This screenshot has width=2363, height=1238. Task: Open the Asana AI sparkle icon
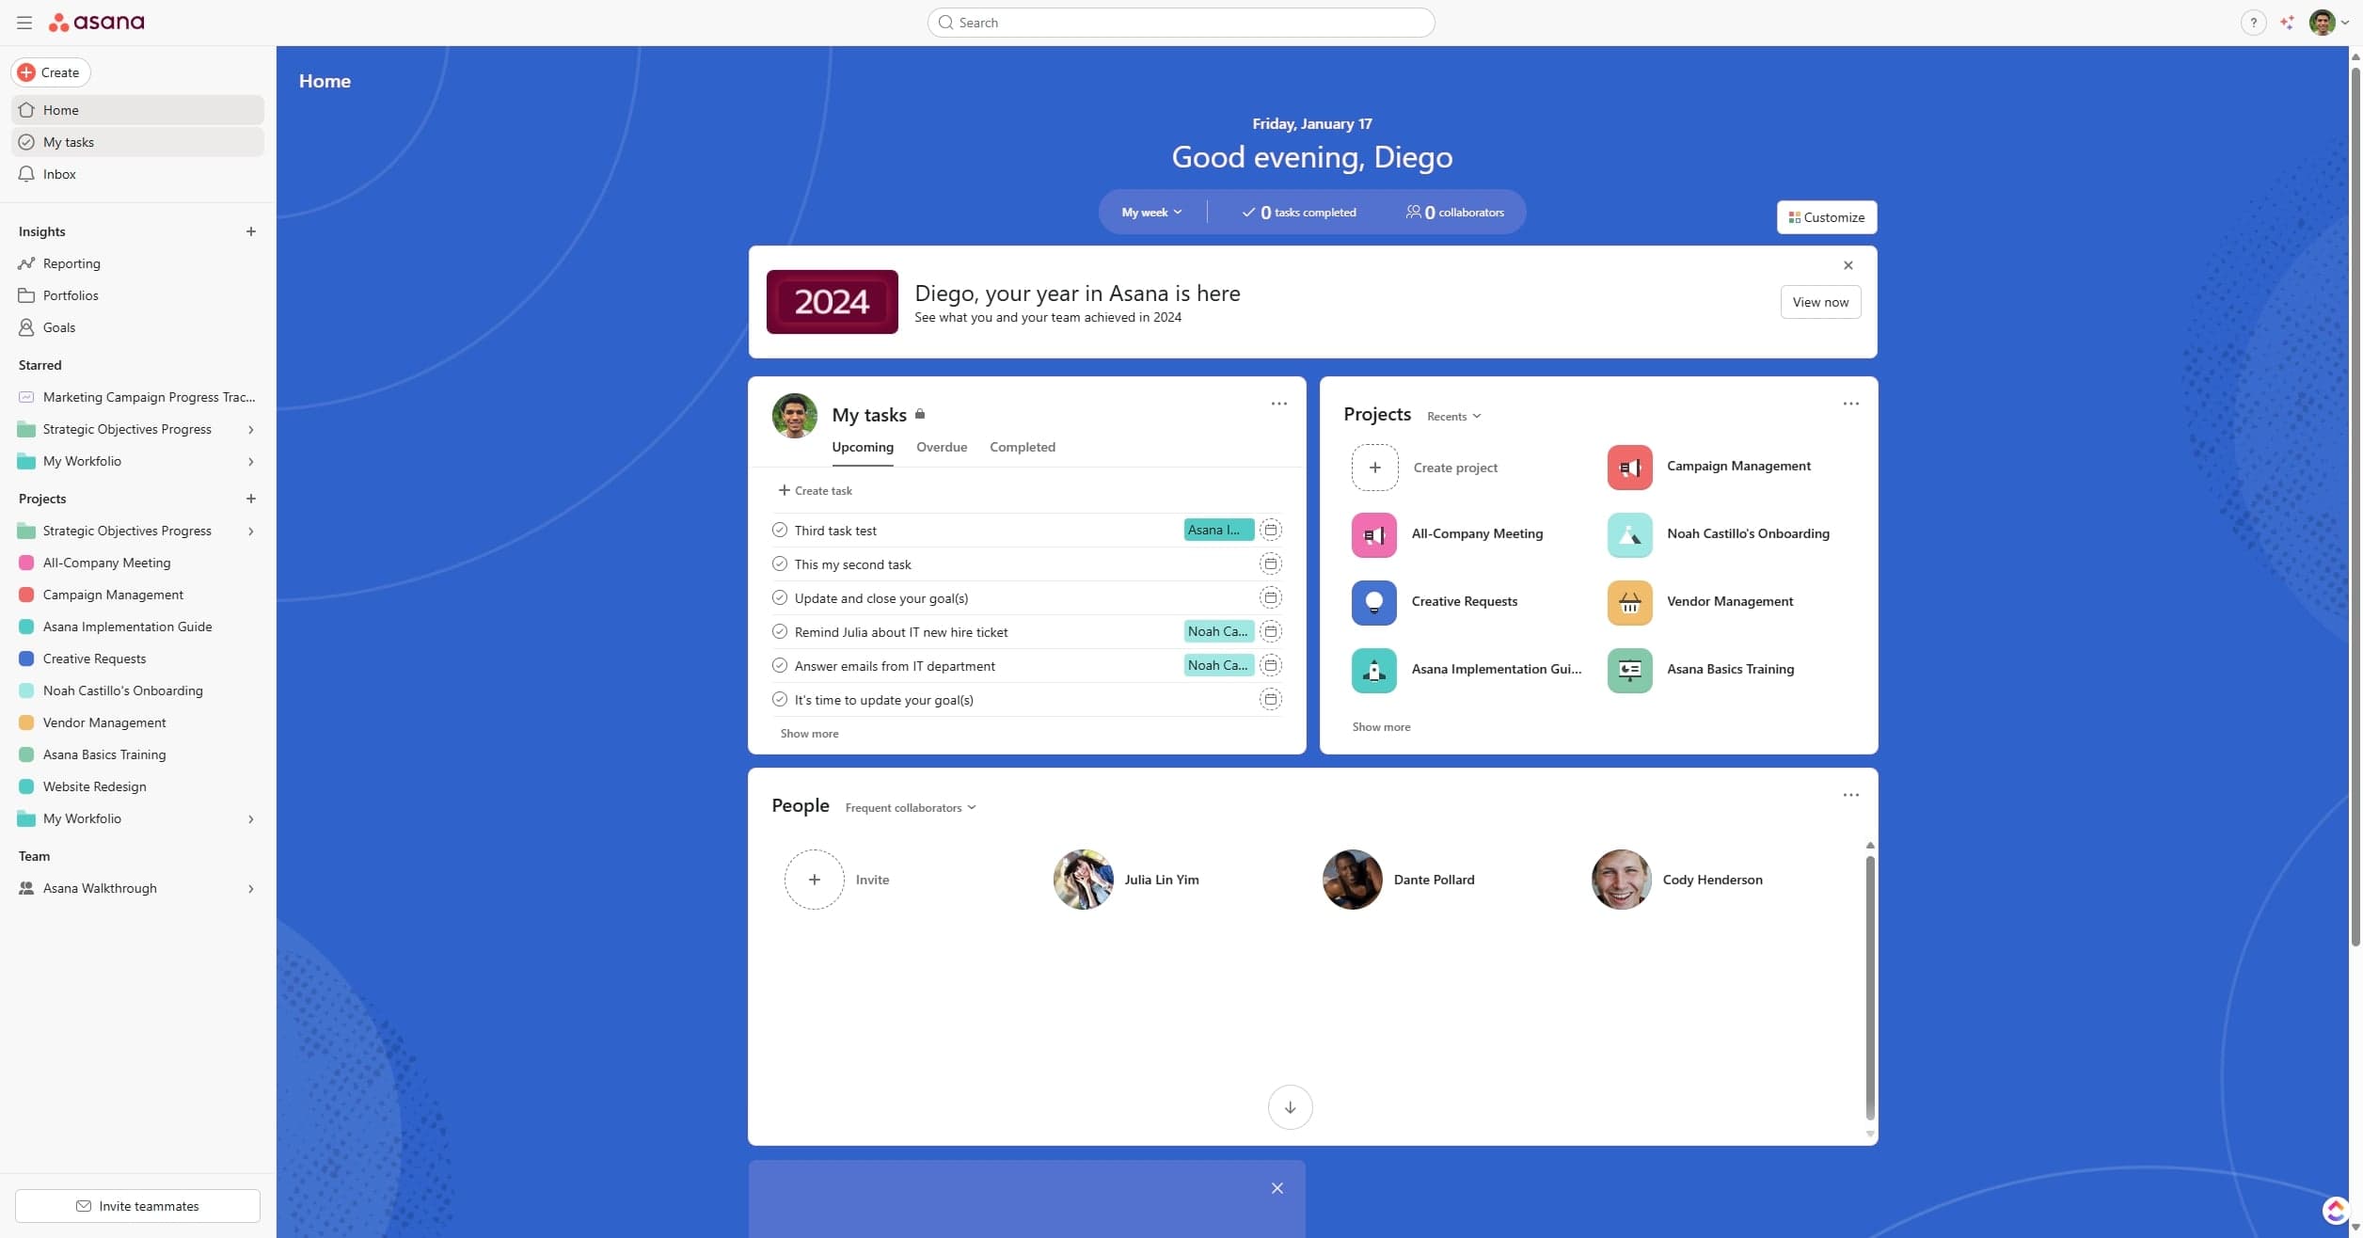[x=2287, y=23]
